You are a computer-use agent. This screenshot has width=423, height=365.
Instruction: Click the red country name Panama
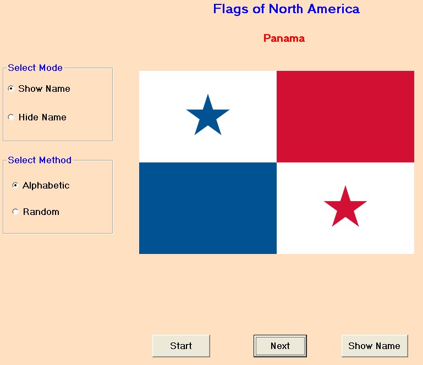(284, 38)
